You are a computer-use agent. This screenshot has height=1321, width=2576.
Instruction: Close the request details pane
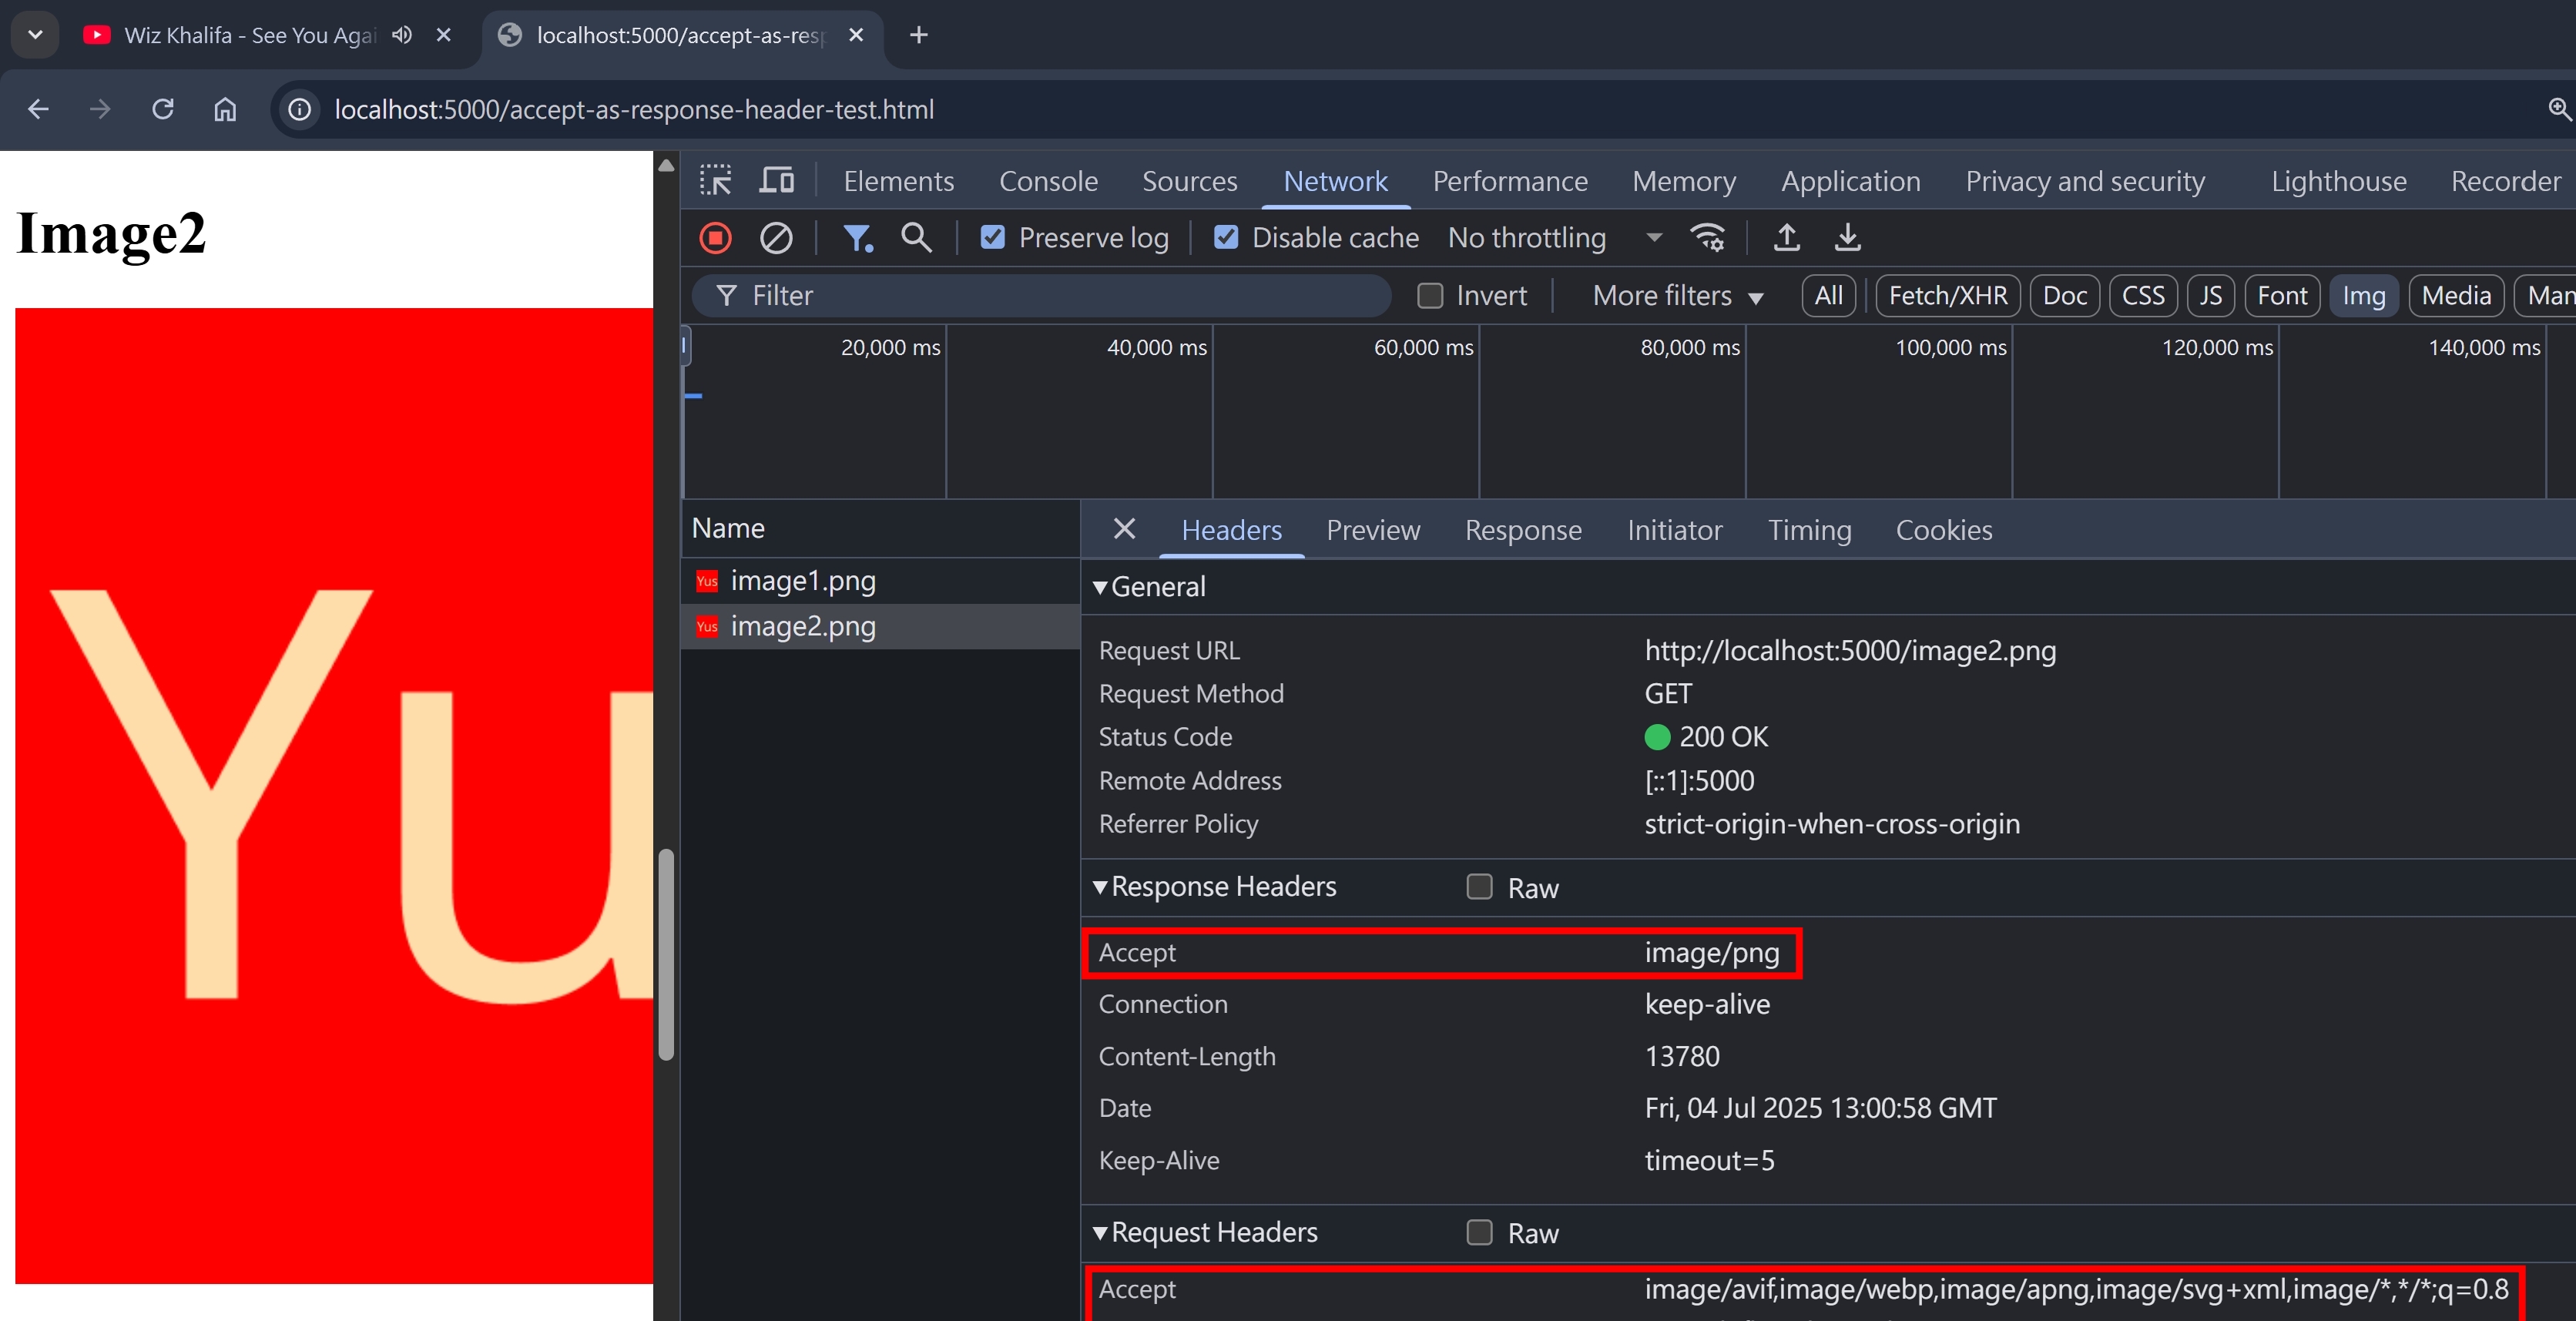pos(1124,529)
